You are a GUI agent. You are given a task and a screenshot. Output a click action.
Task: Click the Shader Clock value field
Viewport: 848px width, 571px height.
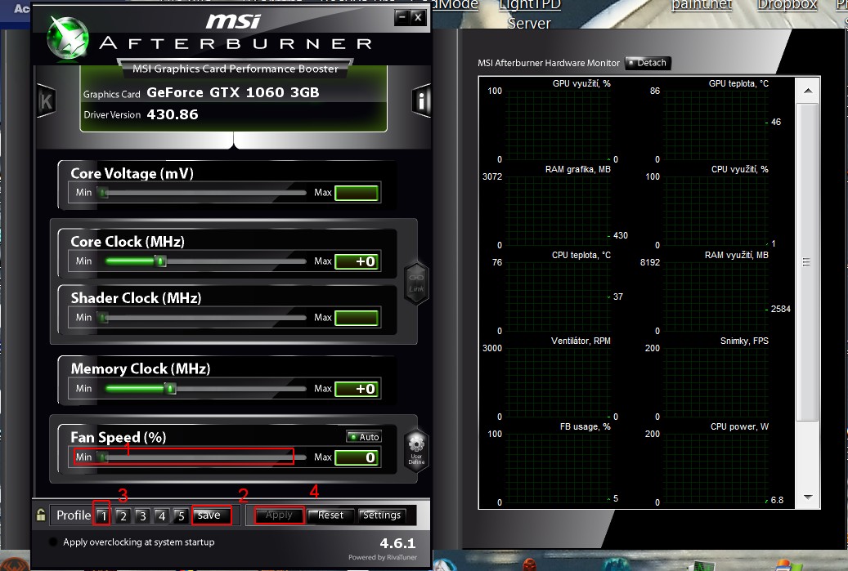coord(357,318)
